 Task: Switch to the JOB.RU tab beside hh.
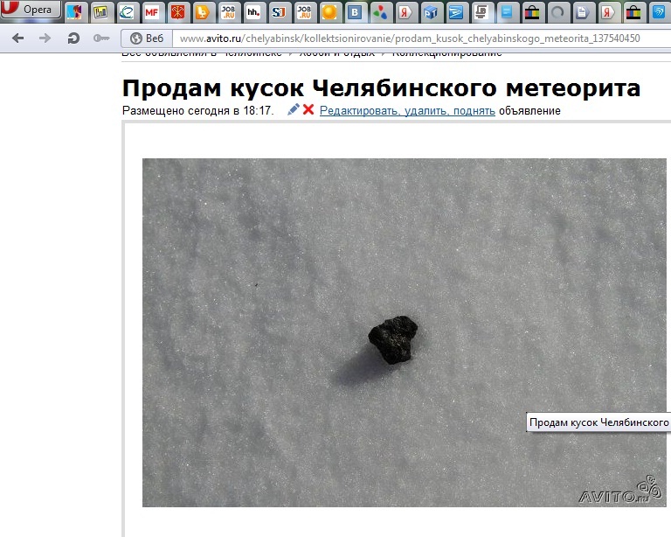(x=228, y=12)
